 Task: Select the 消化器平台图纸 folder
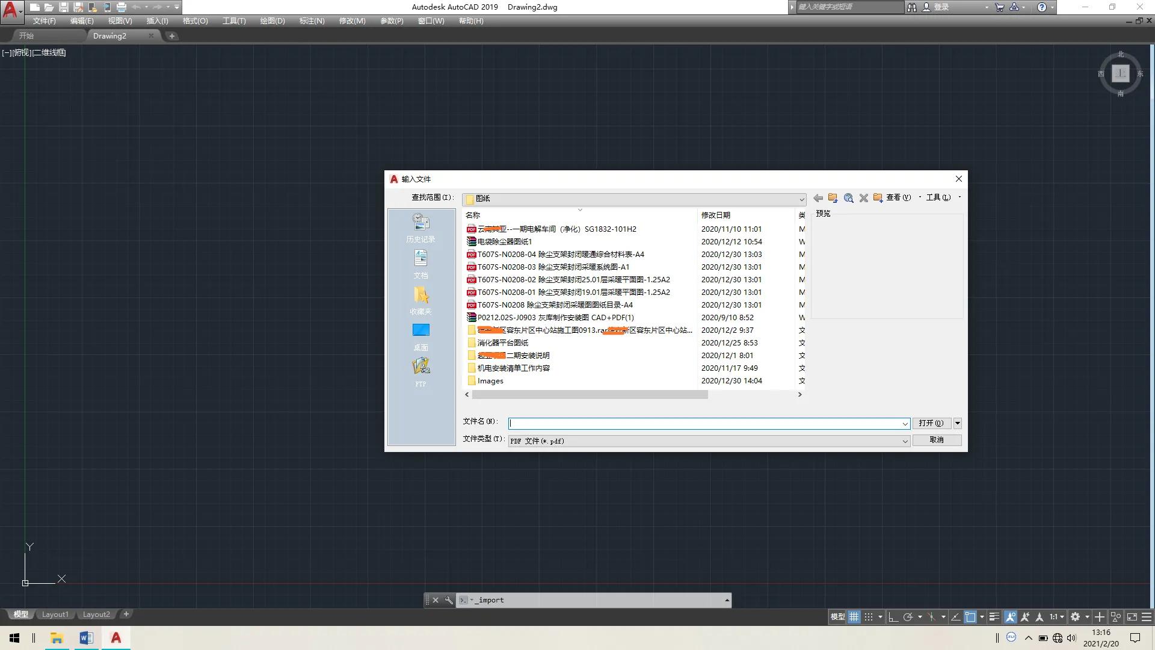pos(497,343)
